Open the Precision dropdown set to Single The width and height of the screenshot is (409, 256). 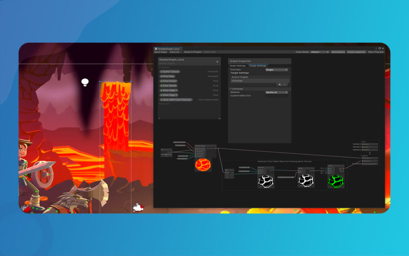click(x=276, y=70)
